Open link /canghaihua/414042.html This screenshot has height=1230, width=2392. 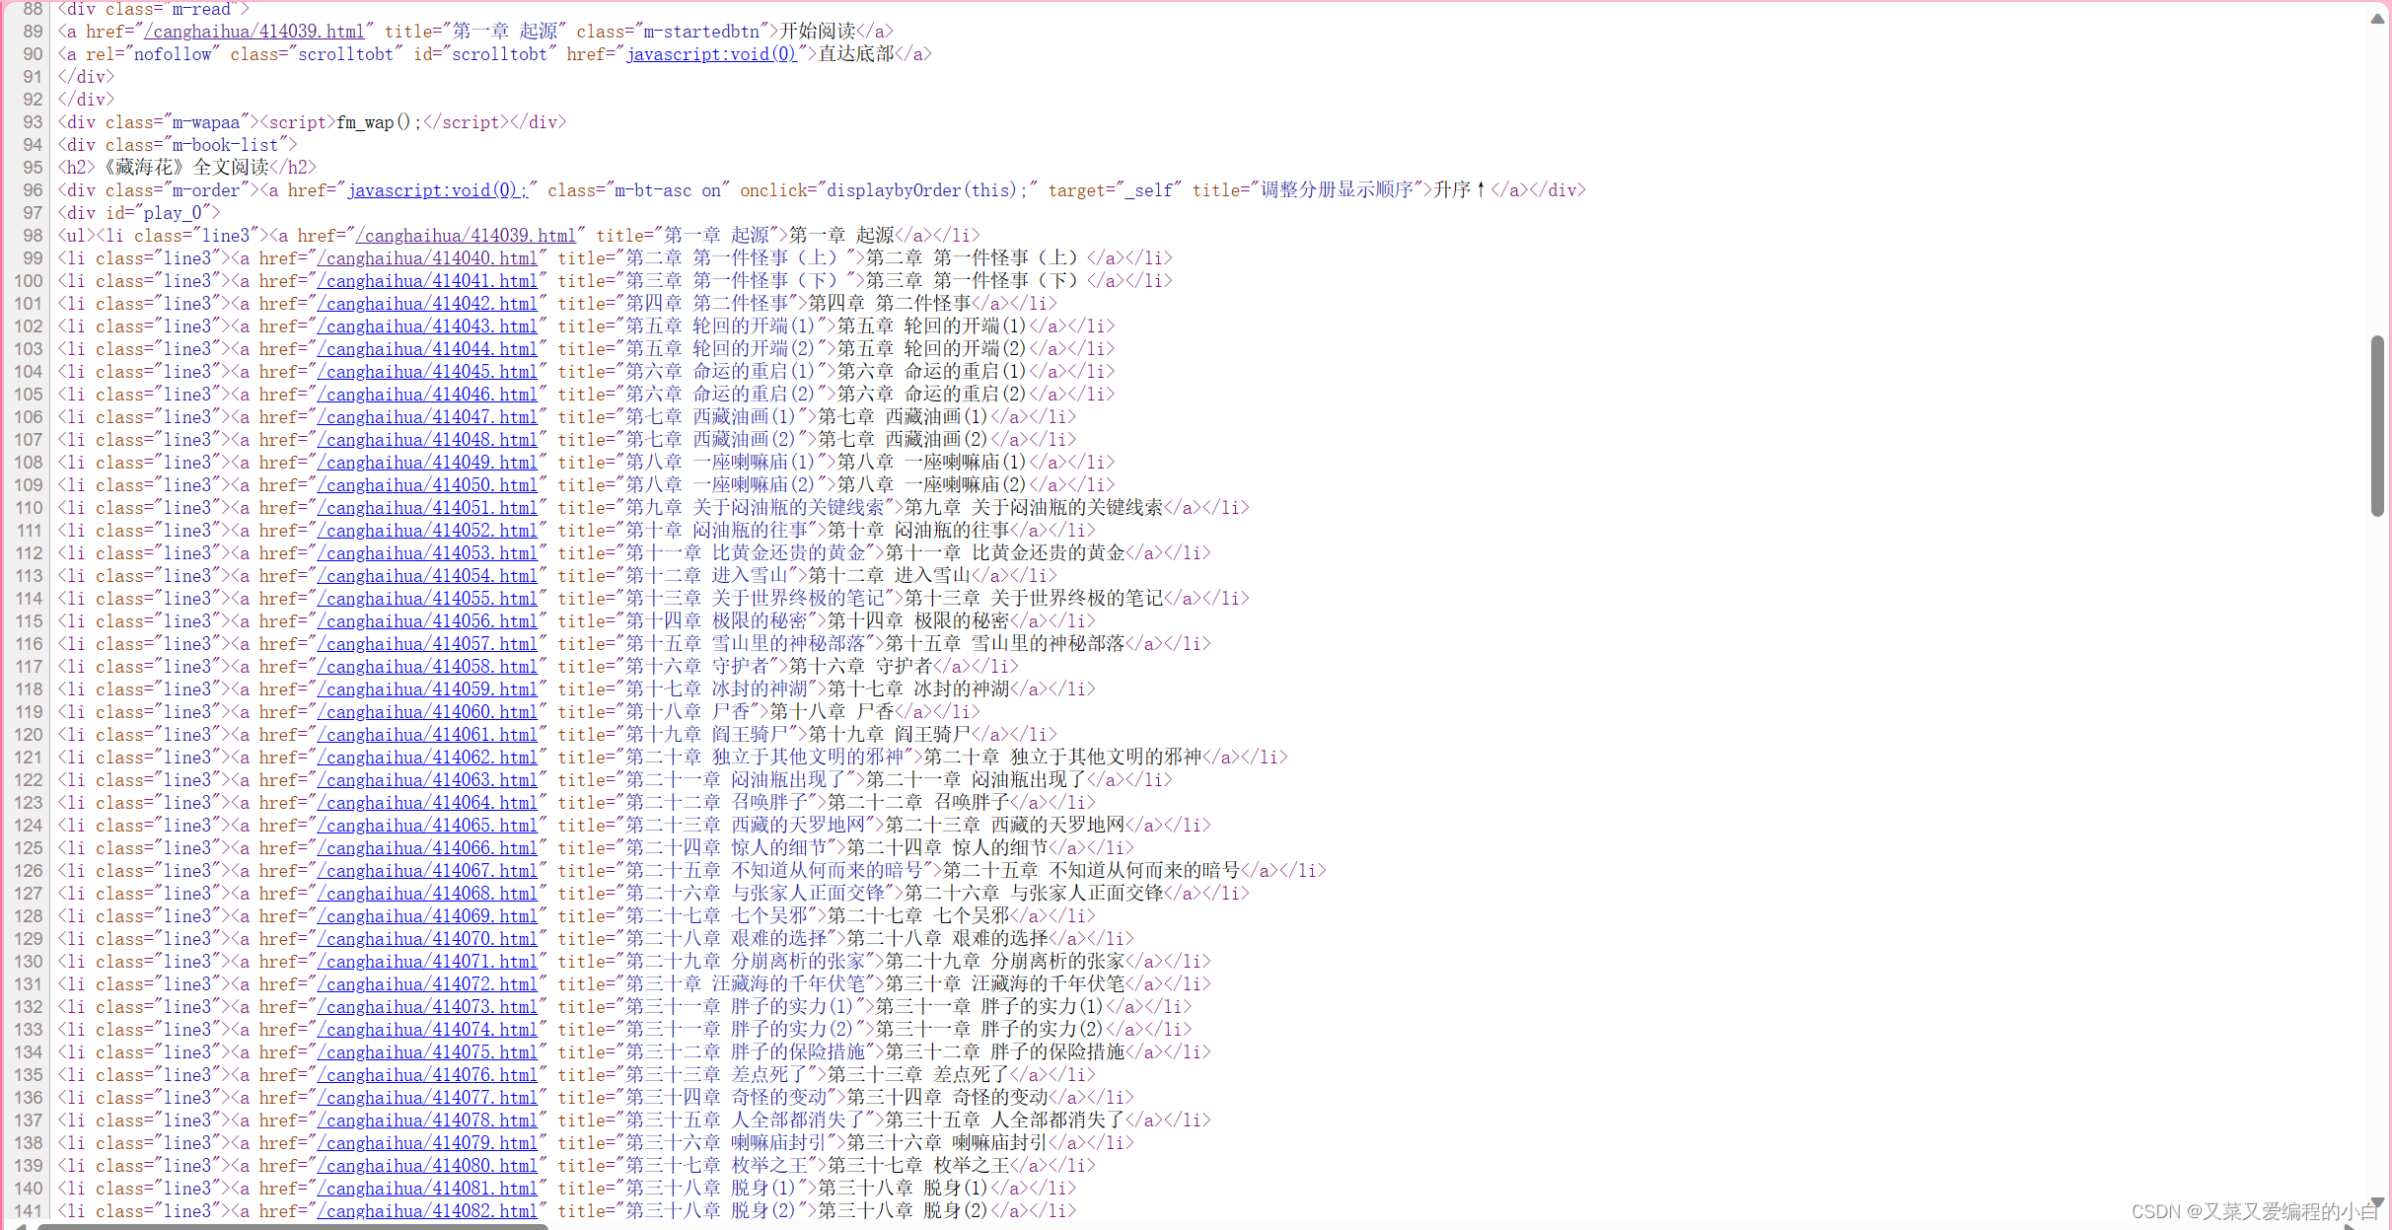click(427, 304)
